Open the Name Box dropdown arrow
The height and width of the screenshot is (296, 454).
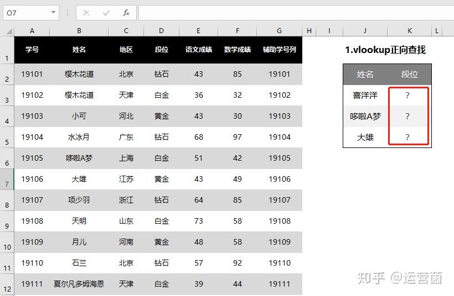[53, 12]
